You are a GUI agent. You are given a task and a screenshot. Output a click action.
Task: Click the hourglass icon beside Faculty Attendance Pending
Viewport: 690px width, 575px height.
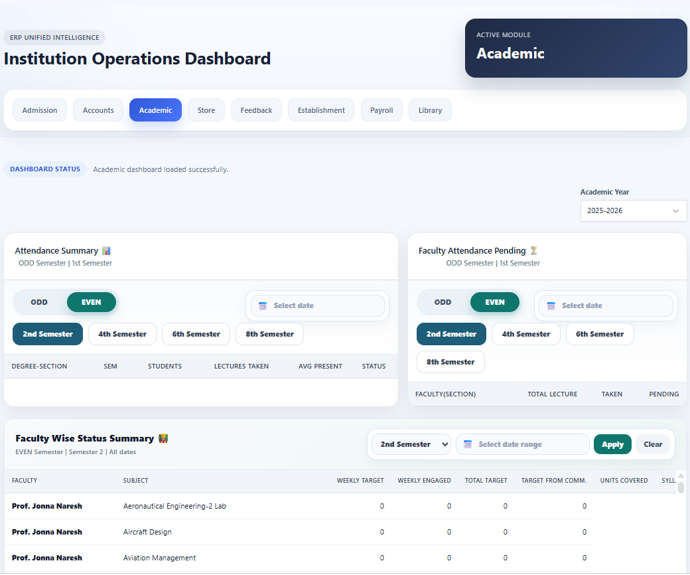coord(533,250)
